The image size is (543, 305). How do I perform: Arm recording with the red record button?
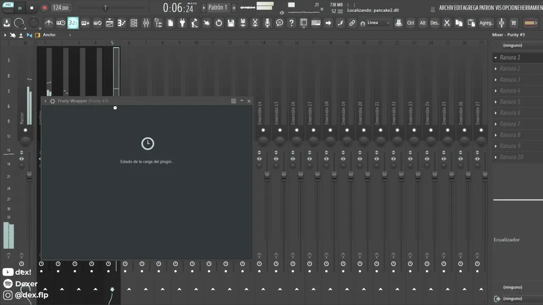tap(44, 8)
